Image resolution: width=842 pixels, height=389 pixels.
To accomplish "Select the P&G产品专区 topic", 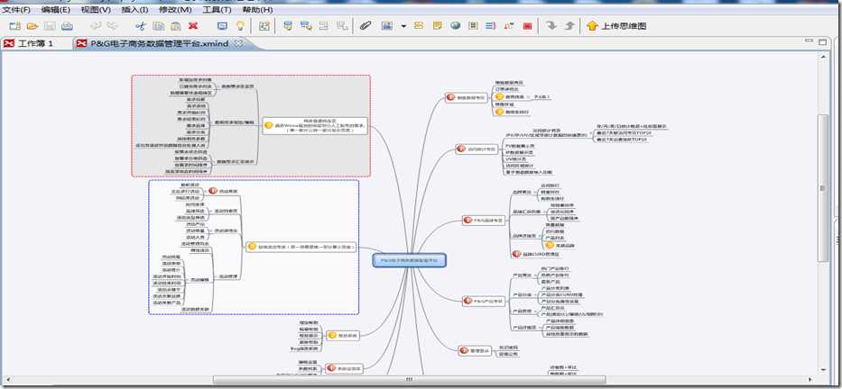I will click(483, 302).
